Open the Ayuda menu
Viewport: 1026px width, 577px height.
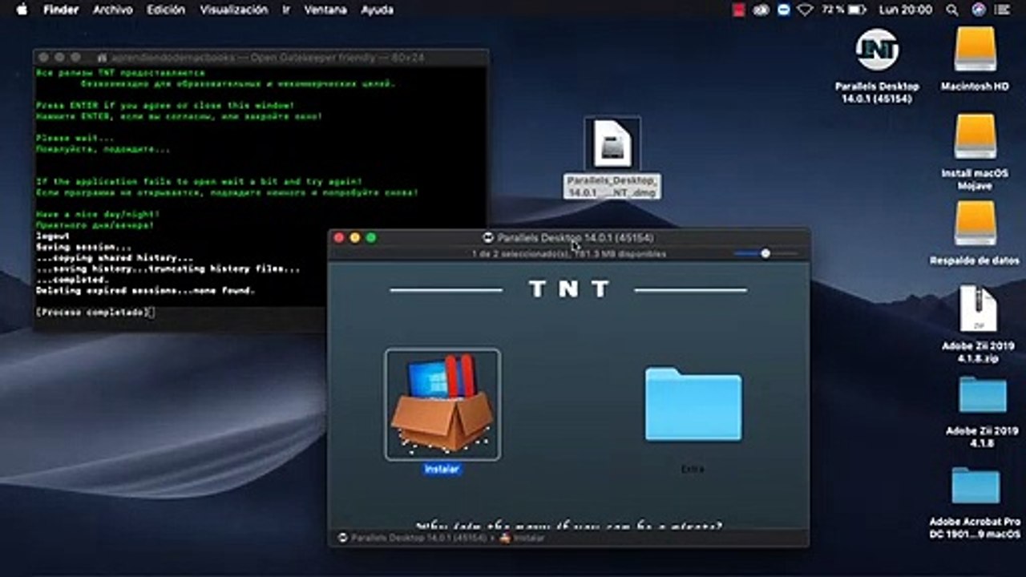pyautogui.click(x=378, y=10)
